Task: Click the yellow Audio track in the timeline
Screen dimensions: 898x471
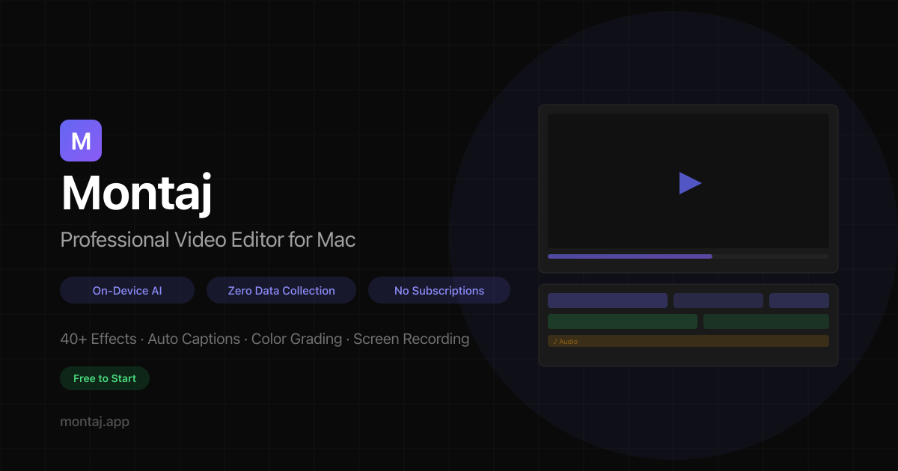Action: (688, 341)
